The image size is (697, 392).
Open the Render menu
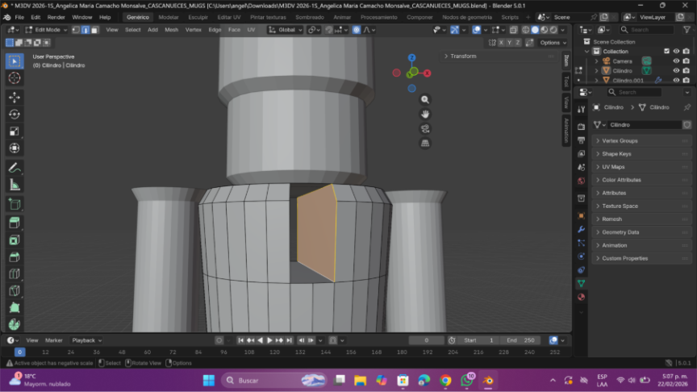pos(56,17)
